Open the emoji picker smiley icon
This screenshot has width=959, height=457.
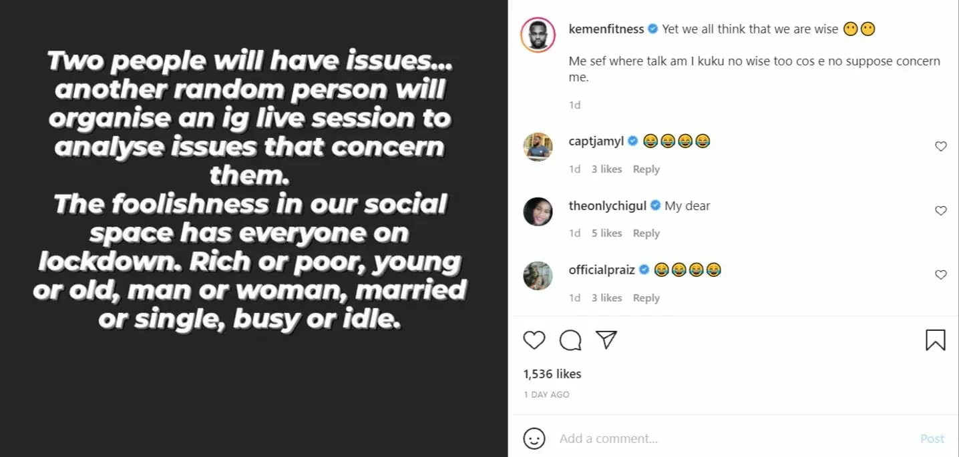click(534, 438)
